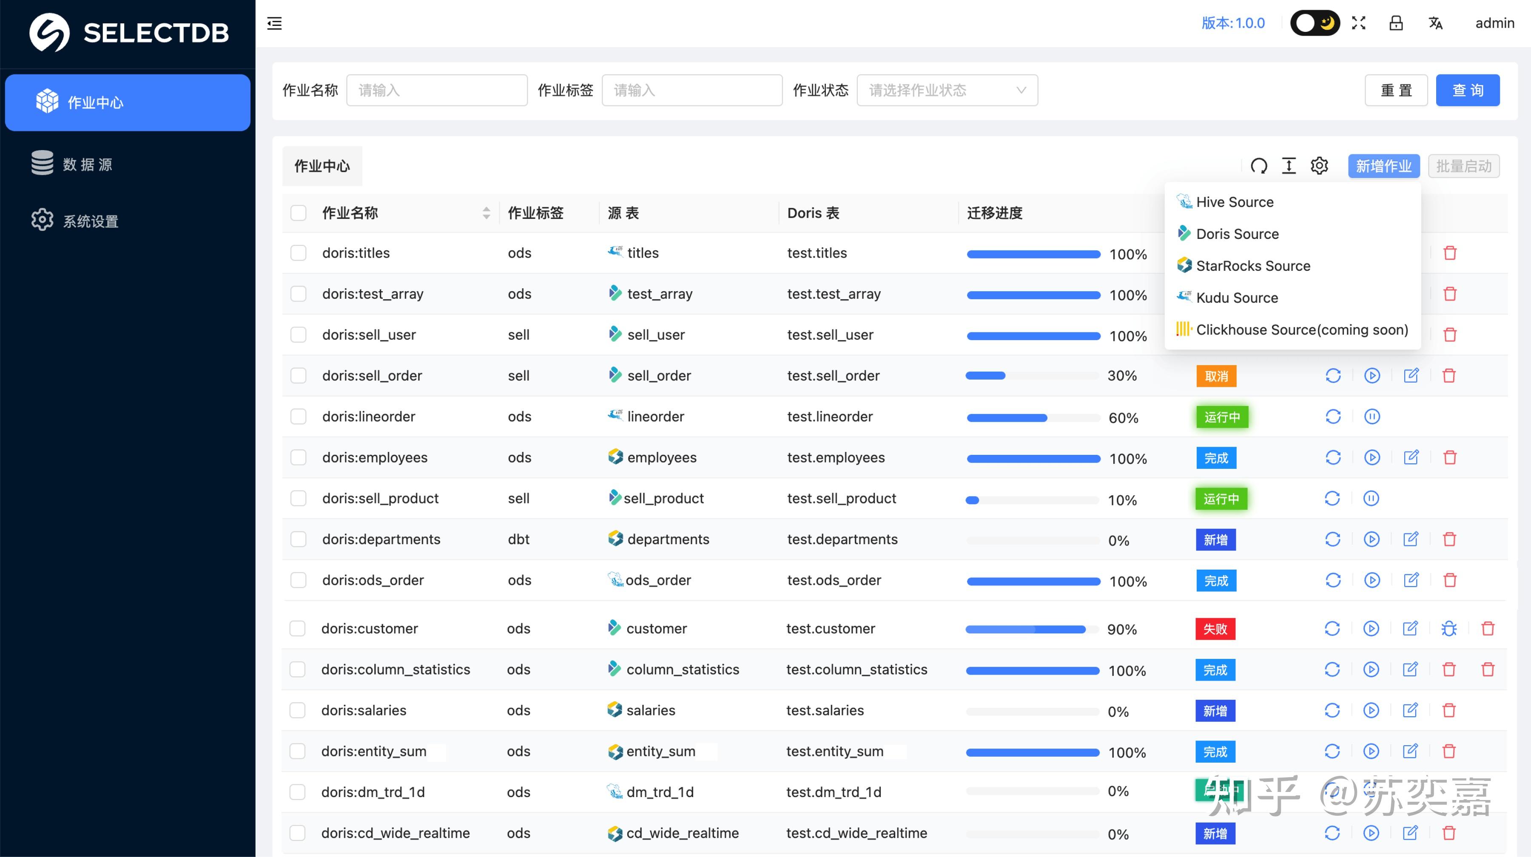Open 数据源 in the left sidebar
The image size is (1531, 857).
pos(86,163)
